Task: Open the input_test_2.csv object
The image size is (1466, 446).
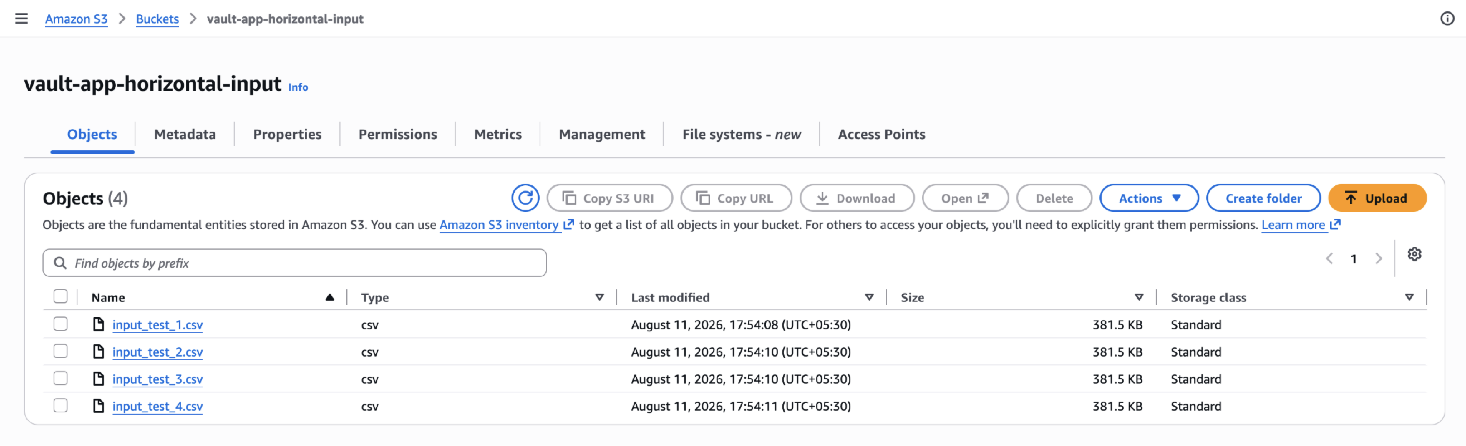Action: pyautogui.click(x=157, y=352)
